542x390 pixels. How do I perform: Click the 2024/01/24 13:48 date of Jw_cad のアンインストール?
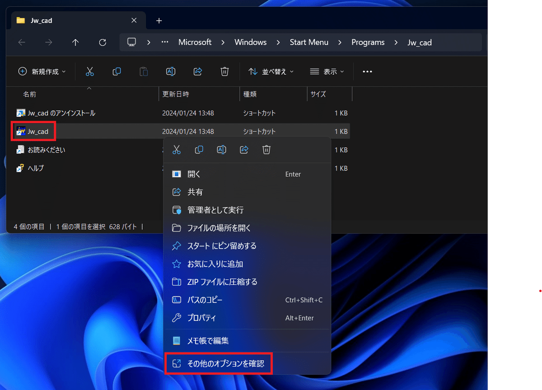(x=188, y=113)
